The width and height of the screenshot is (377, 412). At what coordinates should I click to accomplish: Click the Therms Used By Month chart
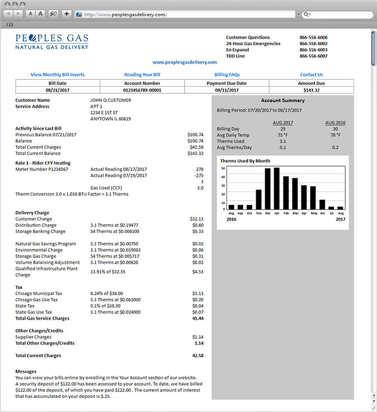[283, 193]
